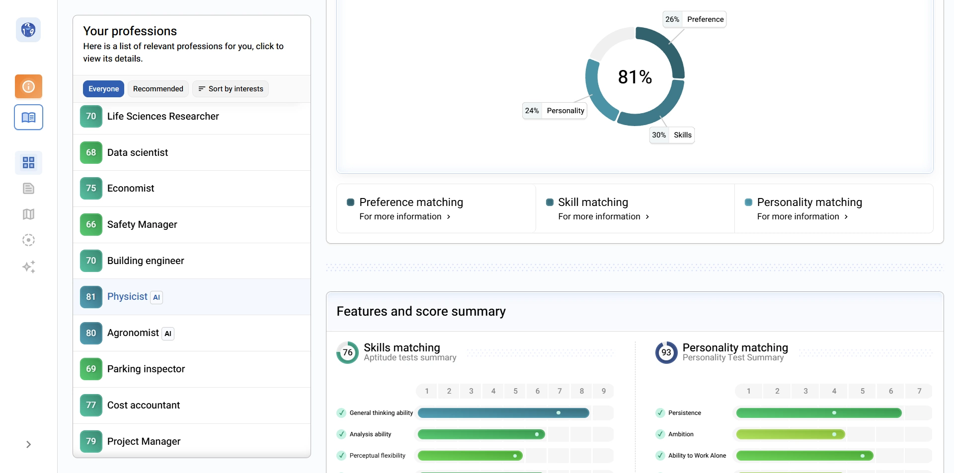Image resolution: width=954 pixels, height=473 pixels.
Task: Switch to the Recommended filter tab
Action: (158, 89)
